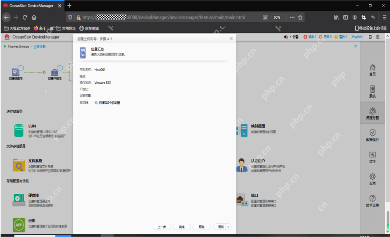Click the 上一步 button
This screenshot has height=237, width=390.
coord(161,227)
